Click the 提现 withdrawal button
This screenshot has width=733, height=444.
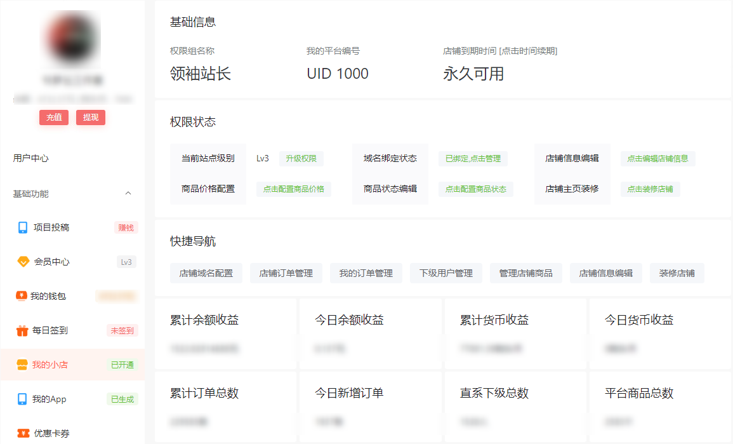click(x=91, y=118)
